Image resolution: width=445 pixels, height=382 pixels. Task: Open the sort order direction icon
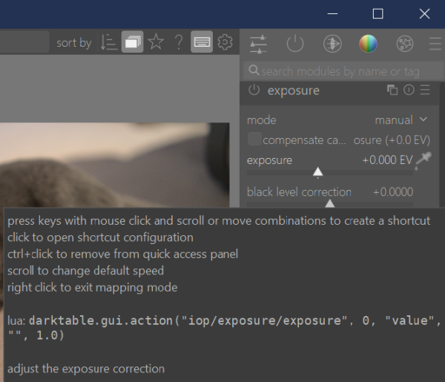(x=109, y=42)
